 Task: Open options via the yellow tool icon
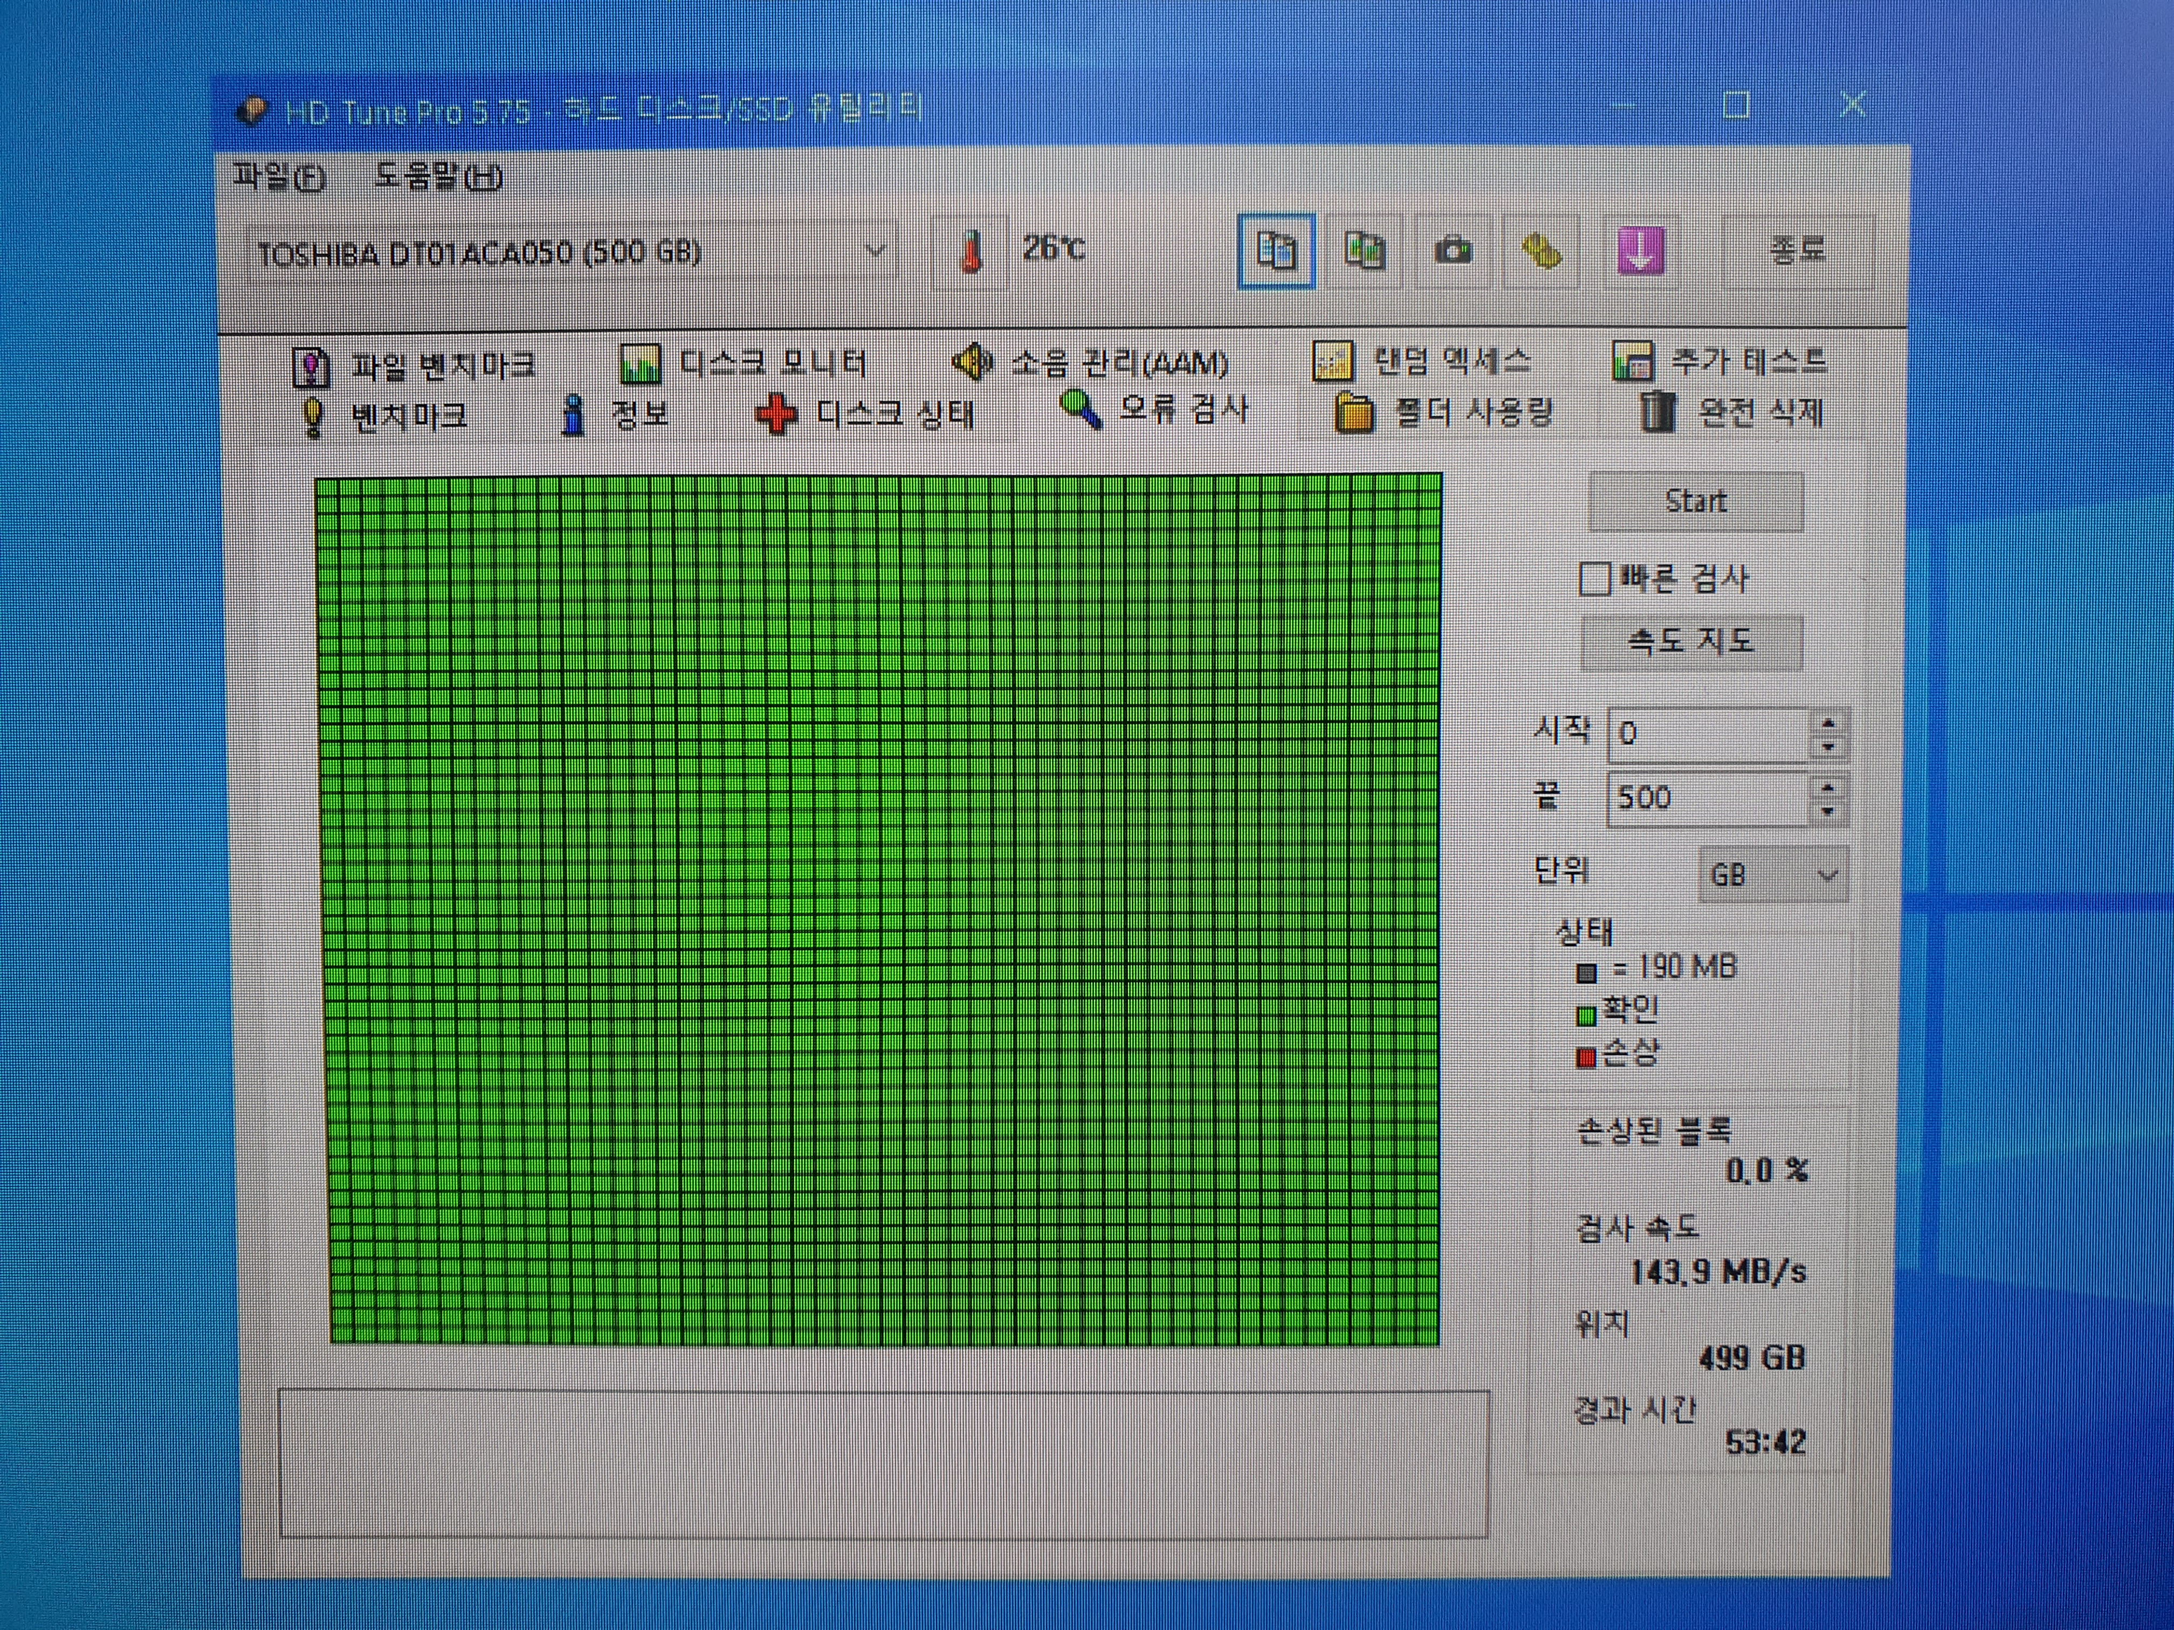point(1541,252)
